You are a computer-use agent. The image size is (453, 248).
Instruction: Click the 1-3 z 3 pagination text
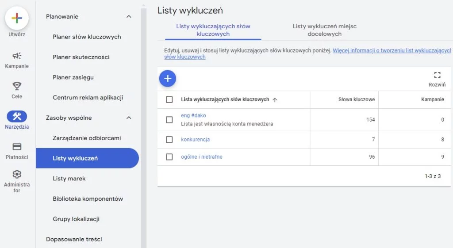point(433,176)
